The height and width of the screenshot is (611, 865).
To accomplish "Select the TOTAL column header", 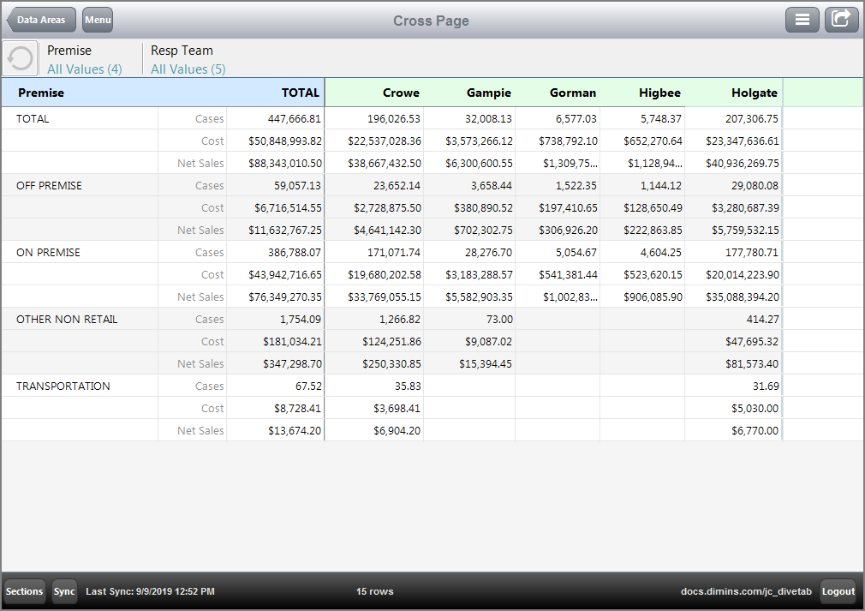I will coord(300,93).
